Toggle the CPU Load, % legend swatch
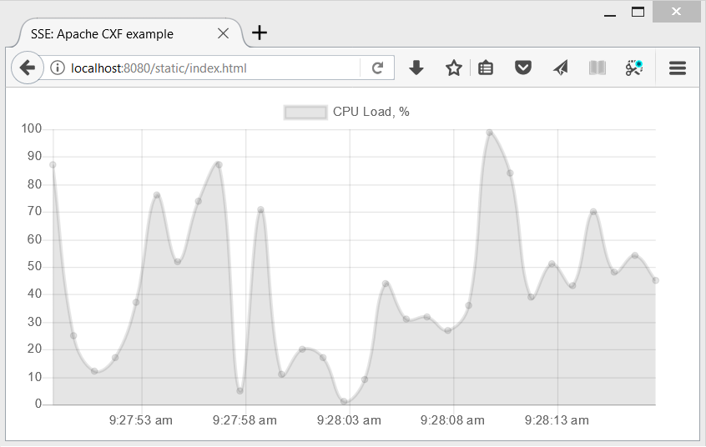Viewport: 706px width, 447px height. coord(305,112)
